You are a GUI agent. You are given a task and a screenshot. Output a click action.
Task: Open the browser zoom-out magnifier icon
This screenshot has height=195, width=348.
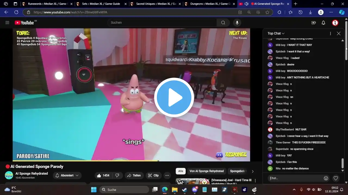(249, 12)
